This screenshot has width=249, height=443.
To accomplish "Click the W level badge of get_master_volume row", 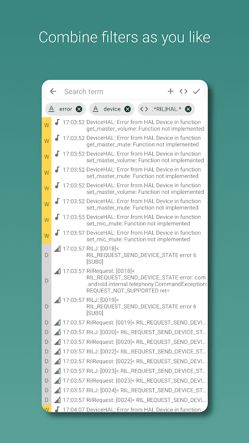I will click(46, 126).
